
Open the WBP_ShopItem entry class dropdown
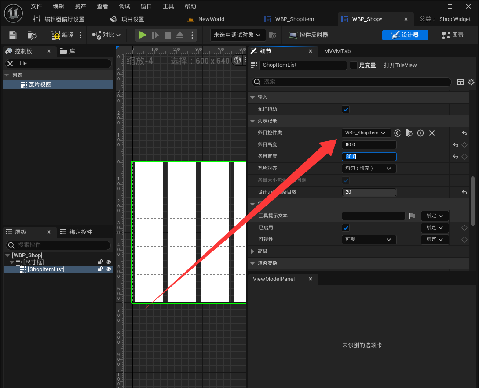click(366, 133)
